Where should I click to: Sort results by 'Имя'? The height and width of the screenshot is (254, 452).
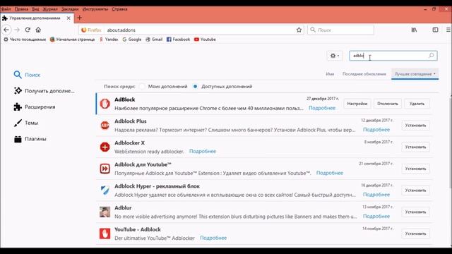pyautogui.click(x=330, y=74)
